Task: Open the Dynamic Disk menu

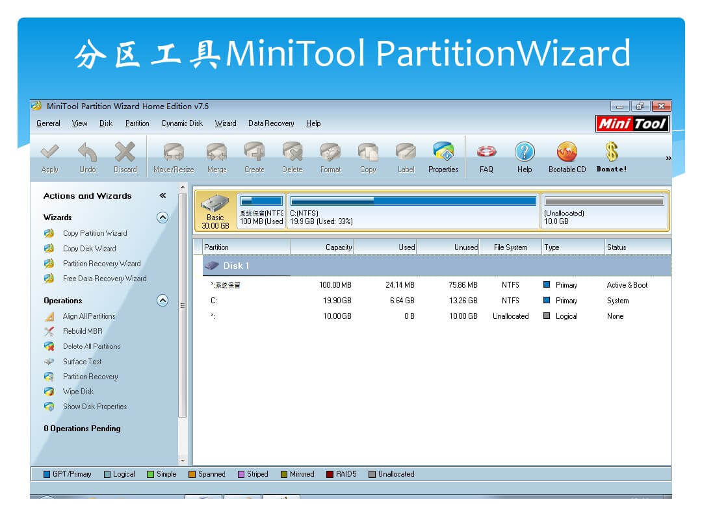Action: (x=182, y=123)
